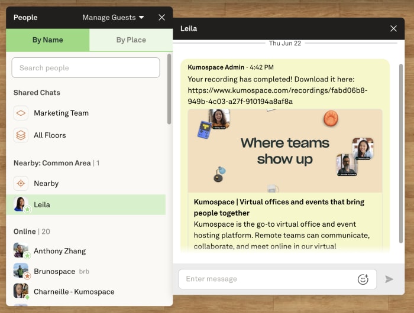Select Charneille - Kumospace in Online list
Screen dimensions: 414x313
point(86,291)
